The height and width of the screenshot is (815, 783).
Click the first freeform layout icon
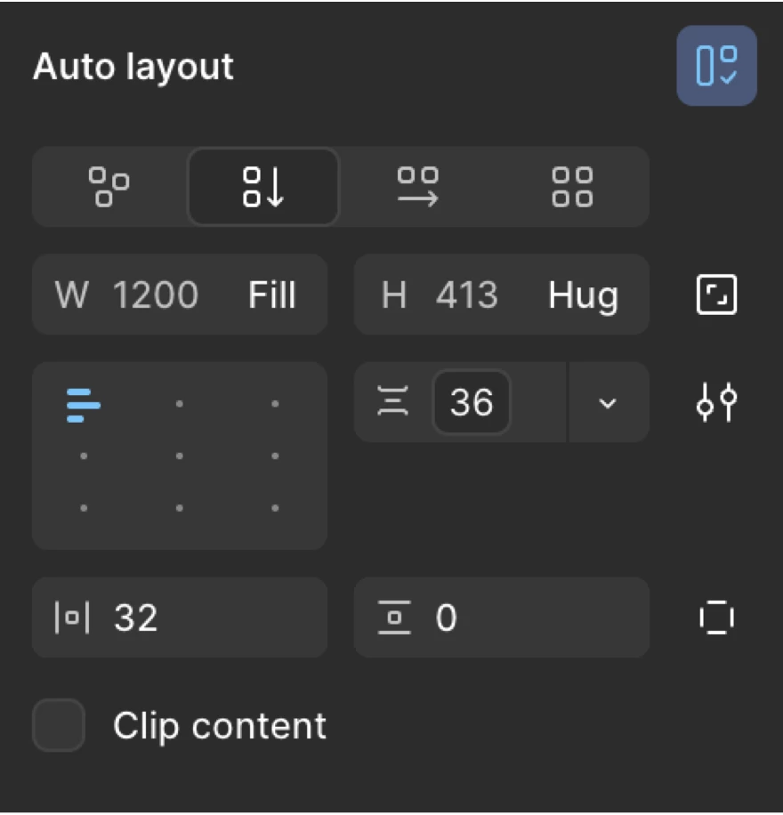tap(109, 187)
